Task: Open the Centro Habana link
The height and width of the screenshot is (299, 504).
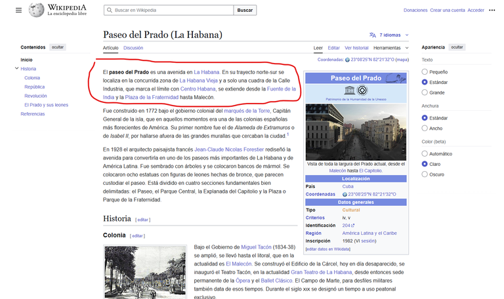Action: (x=198, y=89)
